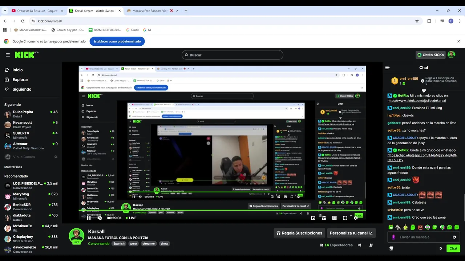Open stream player settings gear
This screenshot has height=261, width=465.
(x=356, y=218)
